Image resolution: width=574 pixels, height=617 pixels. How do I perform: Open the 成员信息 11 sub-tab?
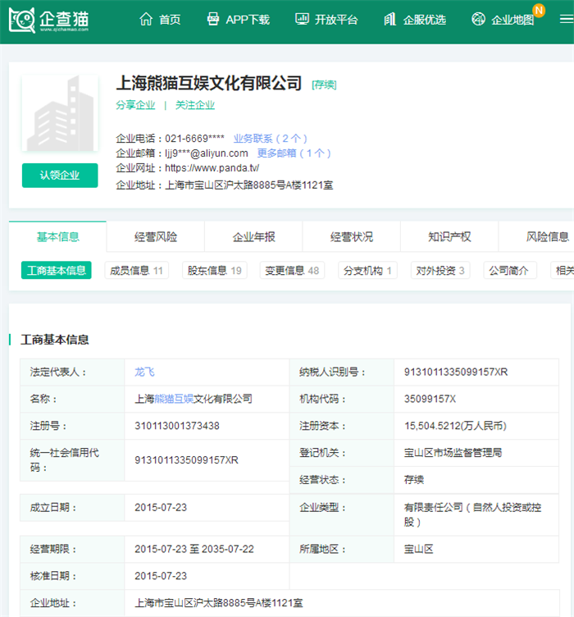point(136,270)
